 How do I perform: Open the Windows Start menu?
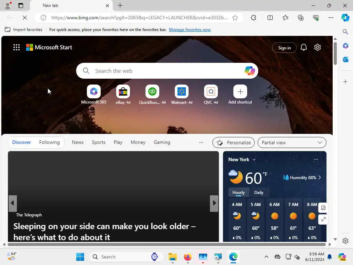(80, 257)
